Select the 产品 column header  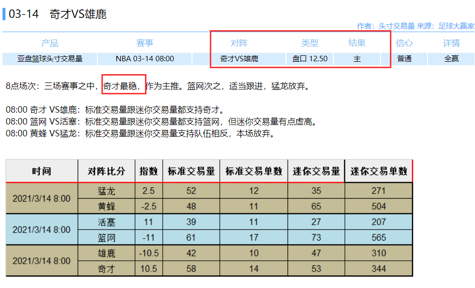pyautogui.click(x=49, y=43)
